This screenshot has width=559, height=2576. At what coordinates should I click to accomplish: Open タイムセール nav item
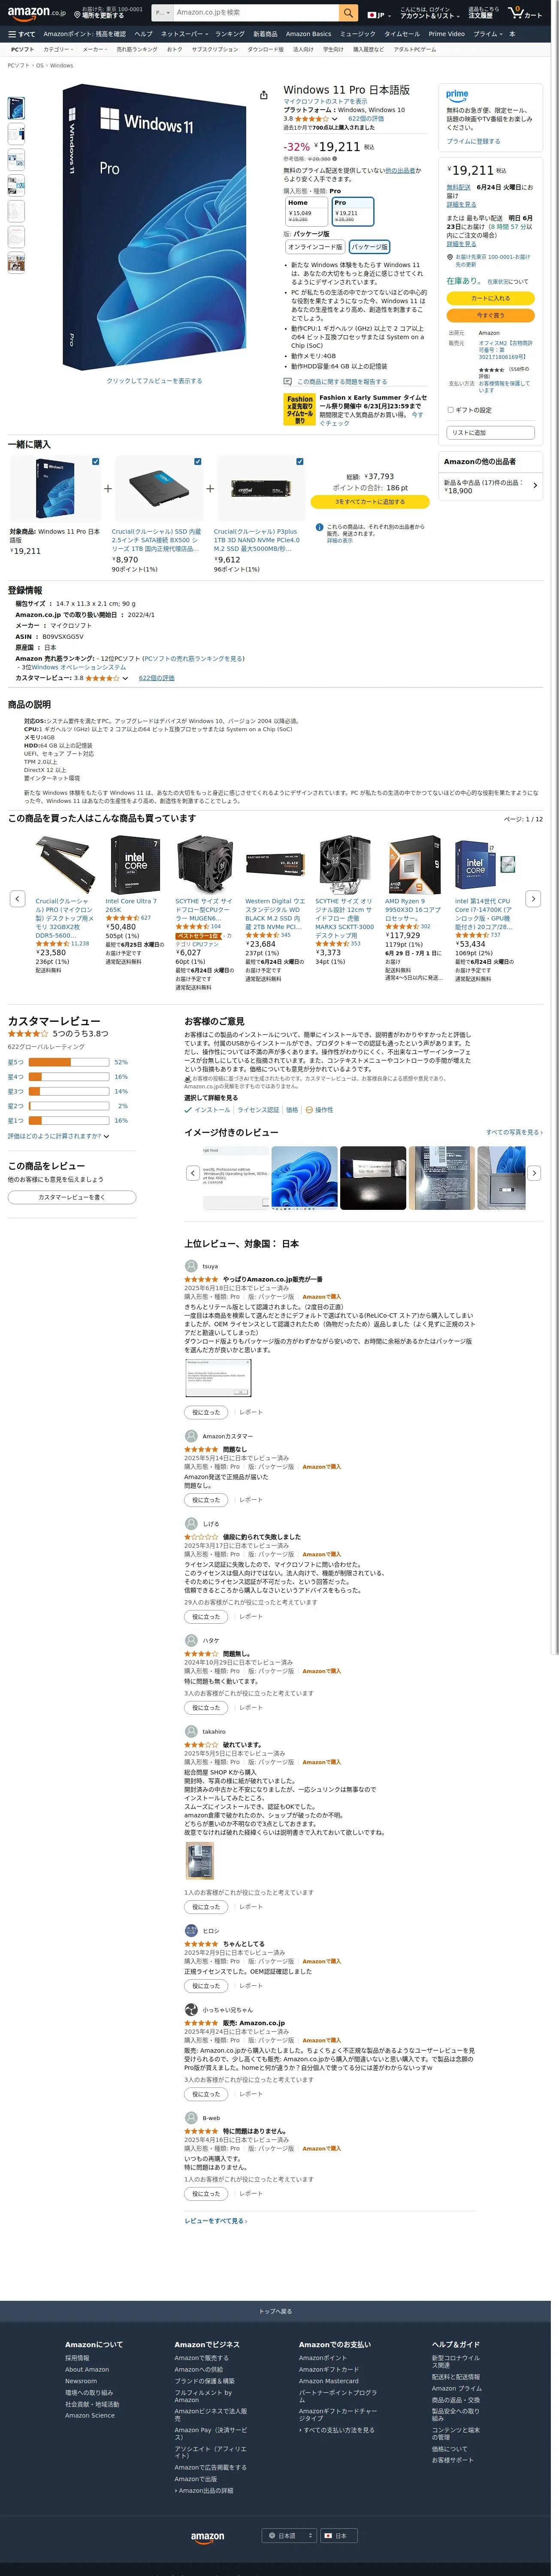[x=402, y=34]
